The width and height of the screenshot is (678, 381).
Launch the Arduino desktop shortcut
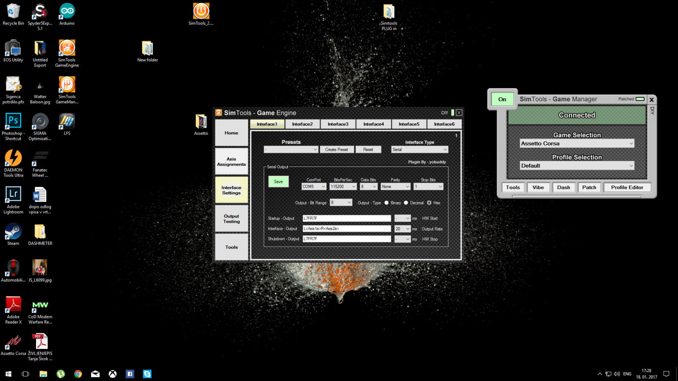[x=67, y=15]
